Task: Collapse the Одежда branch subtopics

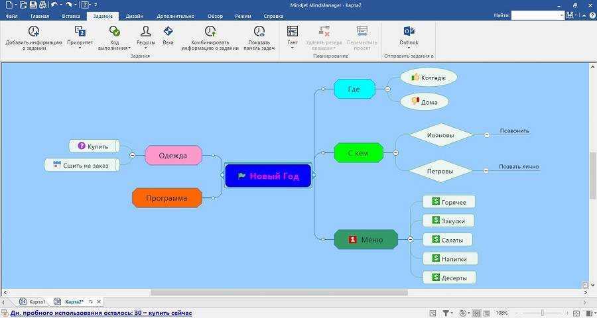Action: (132, 155)
